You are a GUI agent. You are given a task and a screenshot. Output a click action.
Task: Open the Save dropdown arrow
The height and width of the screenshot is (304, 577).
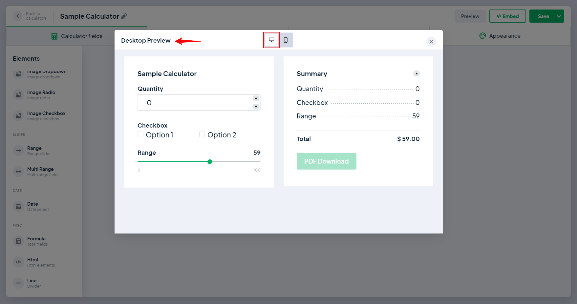pyautogui.click(x=559, y=16)
